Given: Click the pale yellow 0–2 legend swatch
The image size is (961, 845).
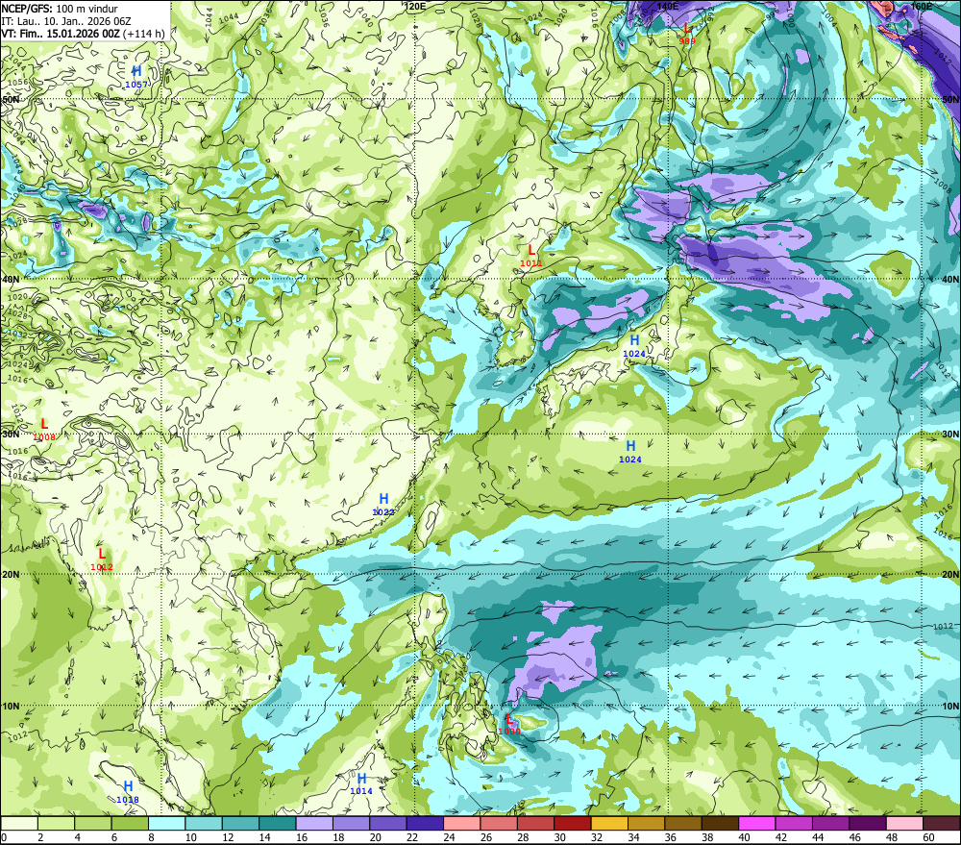Looking at the screenshot, I should click(19, 824).
